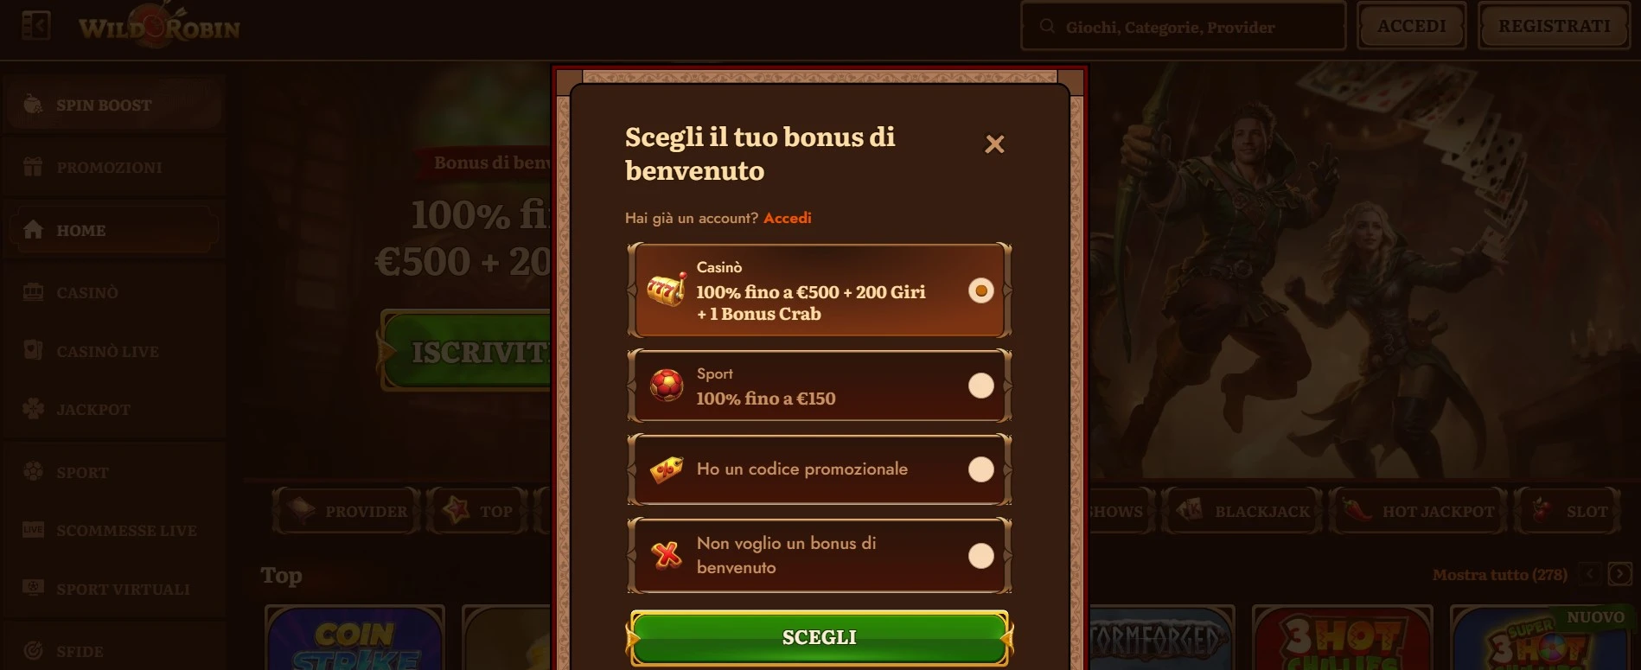
Task: Click the green SCEGLI button
Action: click(819, 638)
